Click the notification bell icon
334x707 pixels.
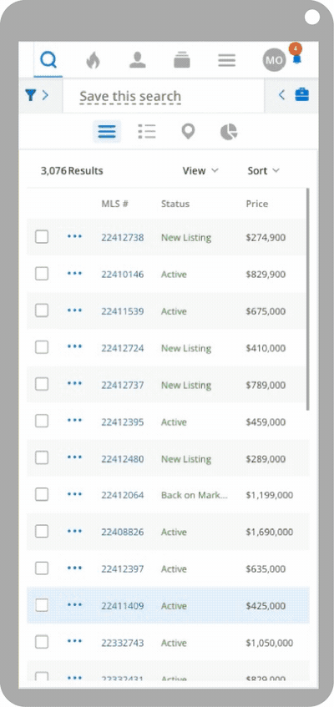click(x=296, y=59)
